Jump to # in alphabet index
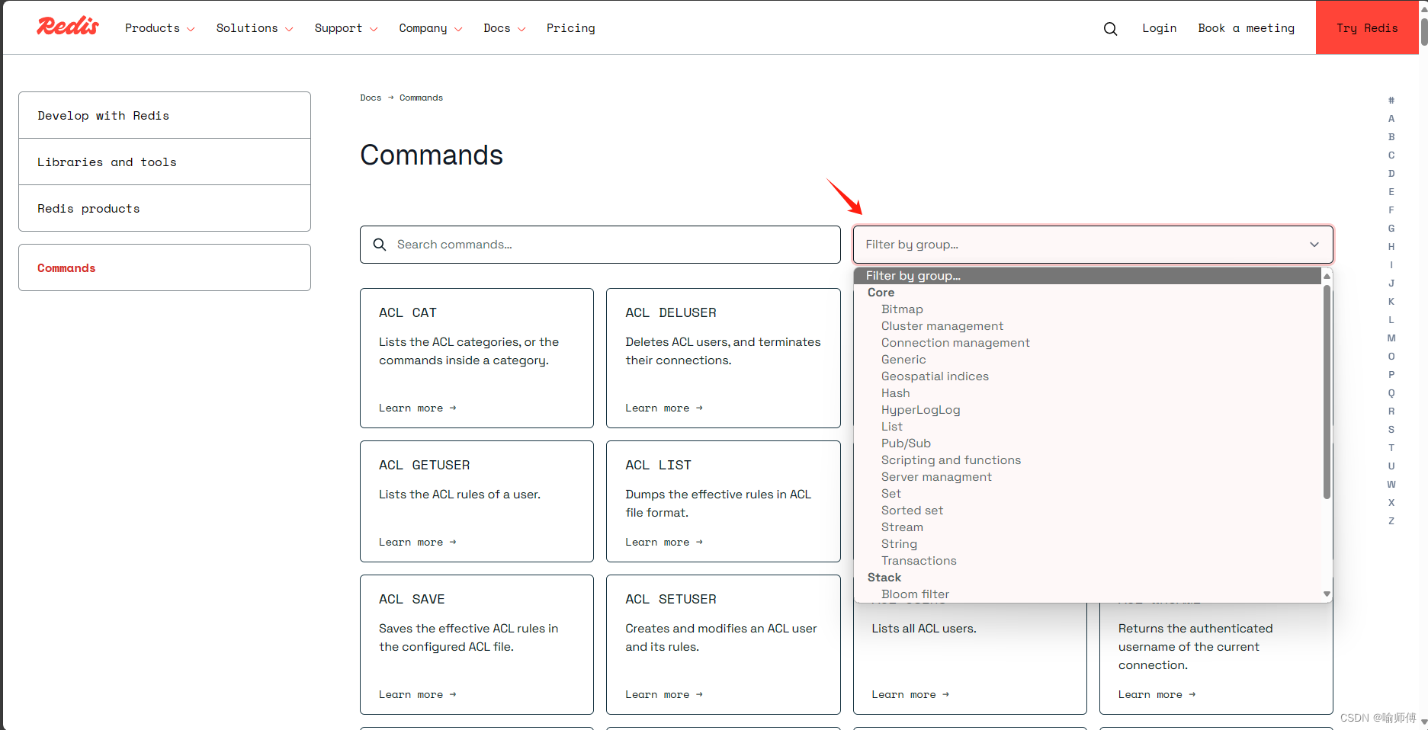1428x730 pixels. (x=1391, y=101)
